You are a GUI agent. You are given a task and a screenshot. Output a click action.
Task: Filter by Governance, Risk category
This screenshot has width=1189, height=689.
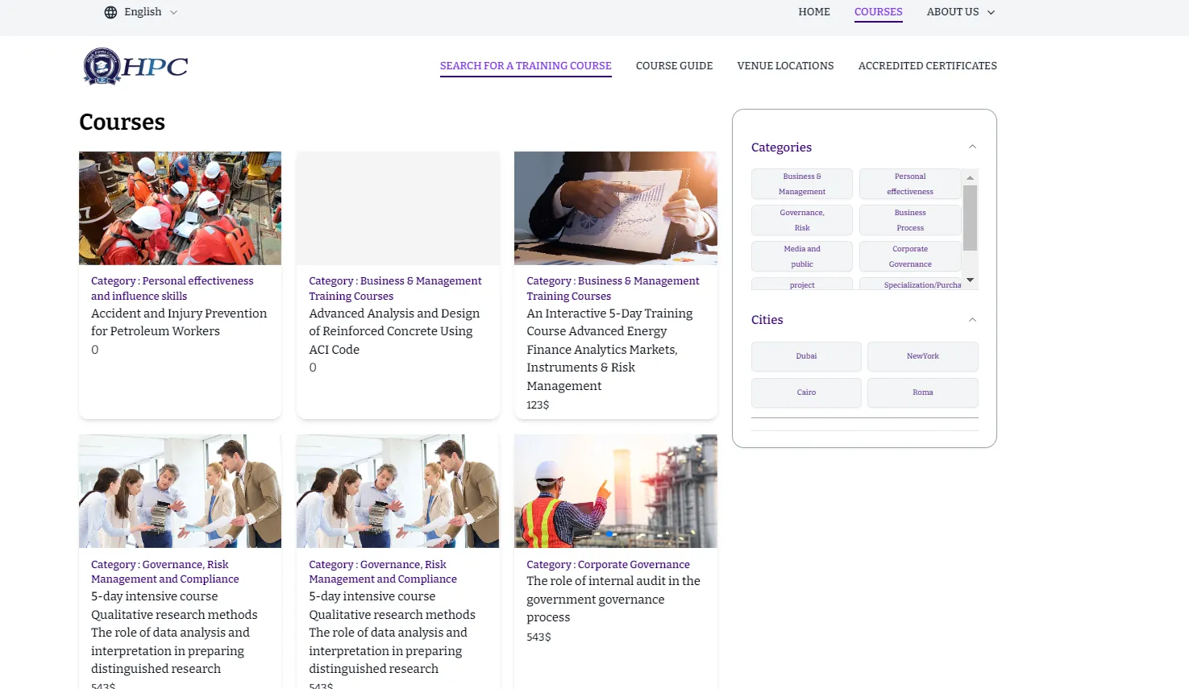[802, 220]
